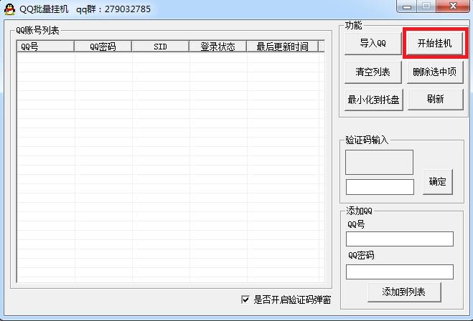Close the QQ批量挂机 window

click(453, 6)
